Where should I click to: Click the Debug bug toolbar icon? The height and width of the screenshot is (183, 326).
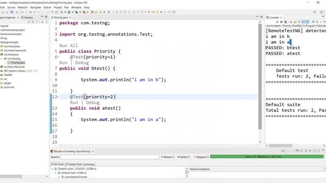pos(62,12)
